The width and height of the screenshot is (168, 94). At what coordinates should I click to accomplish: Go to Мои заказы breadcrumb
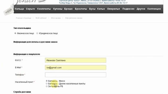coord(56,18)
